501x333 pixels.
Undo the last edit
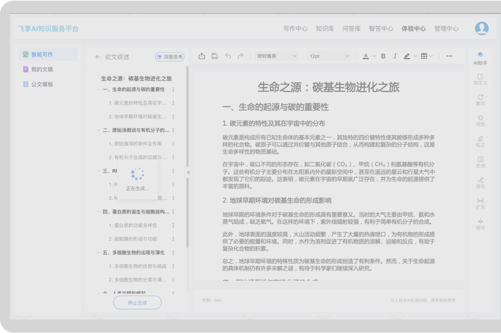tap(228, 56)
